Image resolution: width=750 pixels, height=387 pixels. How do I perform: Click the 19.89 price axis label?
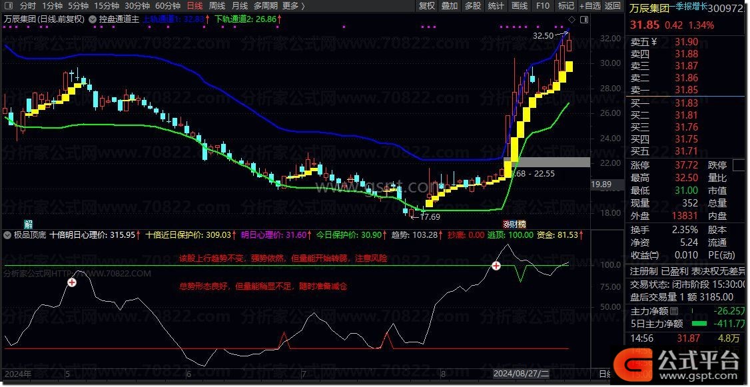coord(601,185)
